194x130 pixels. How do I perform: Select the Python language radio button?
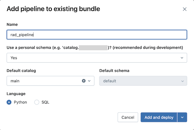tap(9, 102)
